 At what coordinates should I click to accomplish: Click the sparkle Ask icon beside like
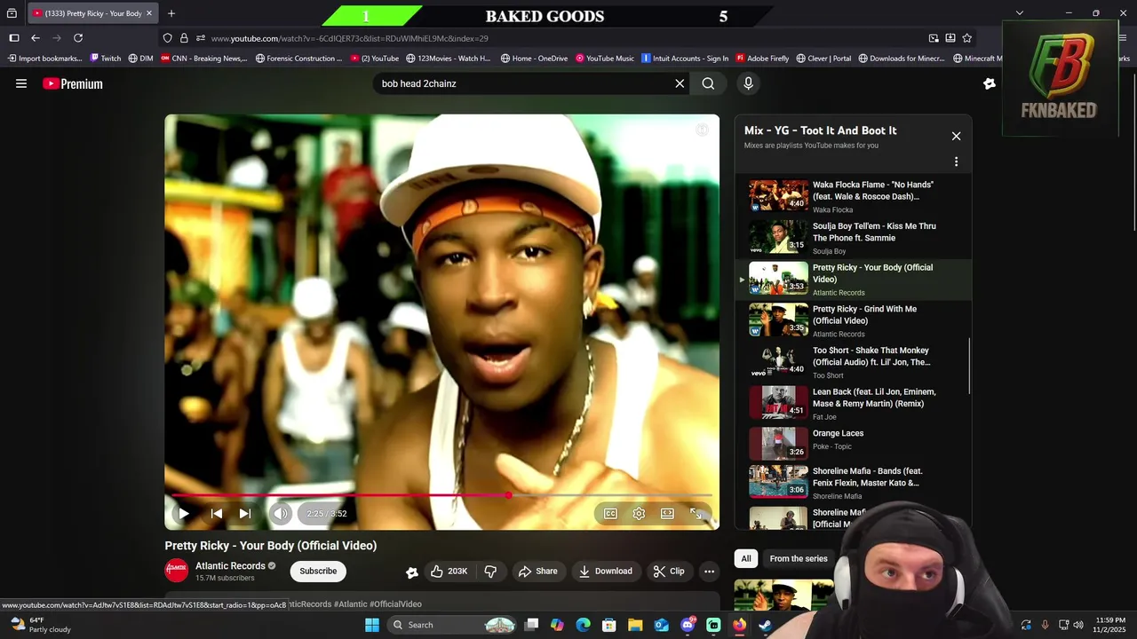pyautogui.click(x=411, y=572)
